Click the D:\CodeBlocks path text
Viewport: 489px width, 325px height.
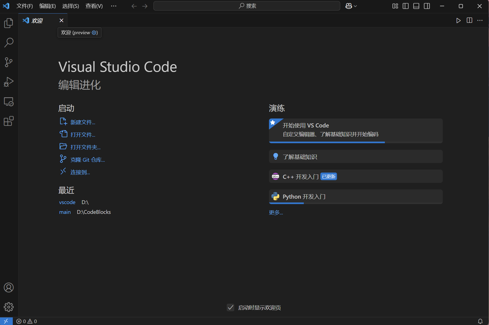pos(94,212)
